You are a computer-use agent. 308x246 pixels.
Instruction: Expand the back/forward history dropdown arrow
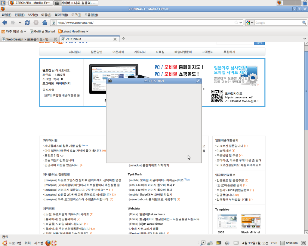[20, 23]
